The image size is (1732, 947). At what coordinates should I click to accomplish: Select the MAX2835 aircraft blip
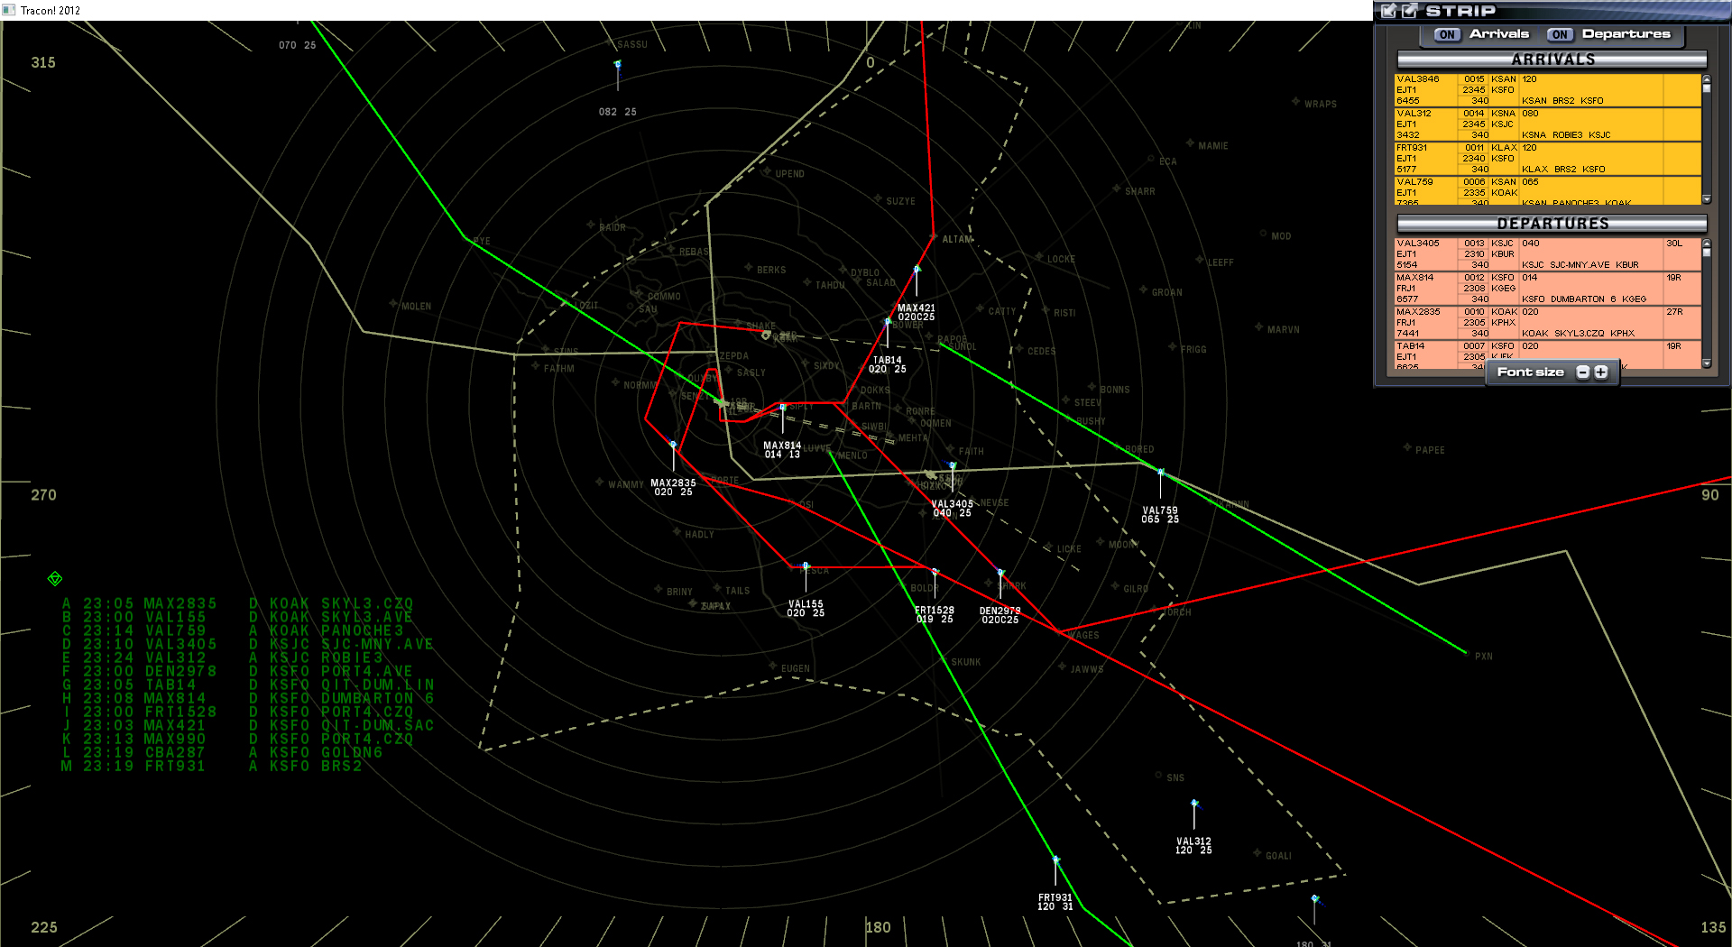pos(673,444)
